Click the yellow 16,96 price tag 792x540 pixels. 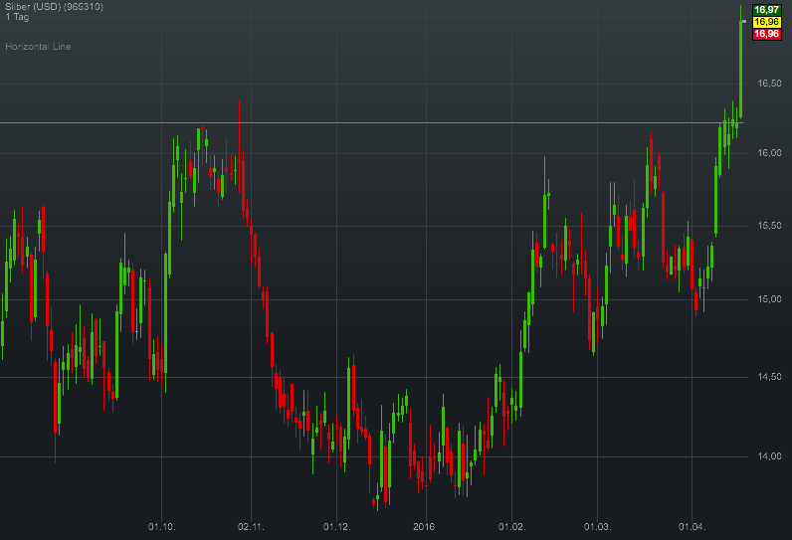(x=767, y=22)
